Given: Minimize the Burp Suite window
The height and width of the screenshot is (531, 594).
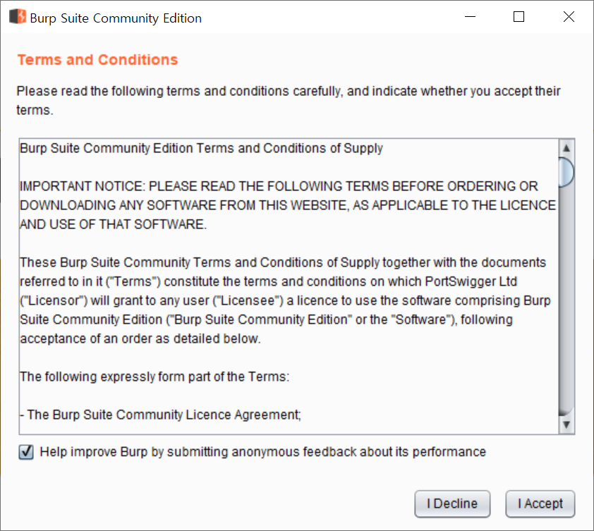Looking at the screenshot, I should click(x=470, y=17).
